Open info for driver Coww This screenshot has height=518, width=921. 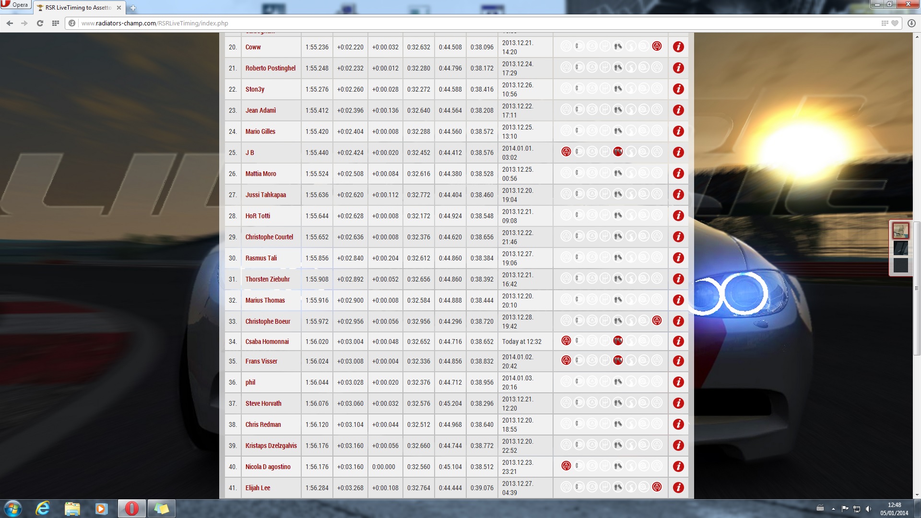(x=678, y=47)
